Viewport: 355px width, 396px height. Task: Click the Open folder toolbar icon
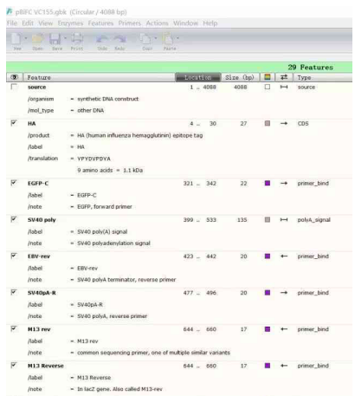(37, 39)
